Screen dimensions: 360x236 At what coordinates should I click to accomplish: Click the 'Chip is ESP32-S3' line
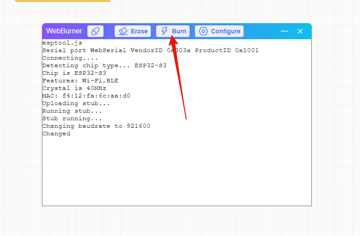(x=74, y=73)
